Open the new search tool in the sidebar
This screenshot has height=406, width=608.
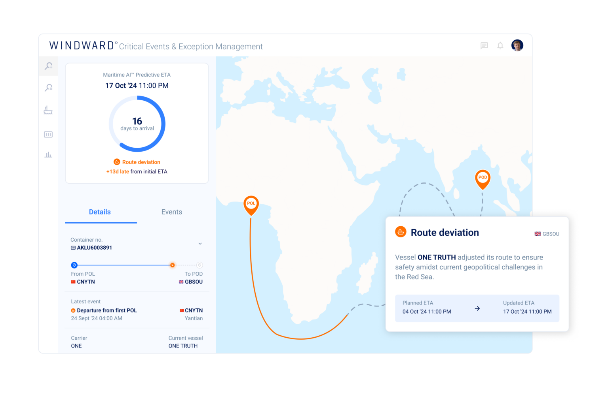click(48, 66)
